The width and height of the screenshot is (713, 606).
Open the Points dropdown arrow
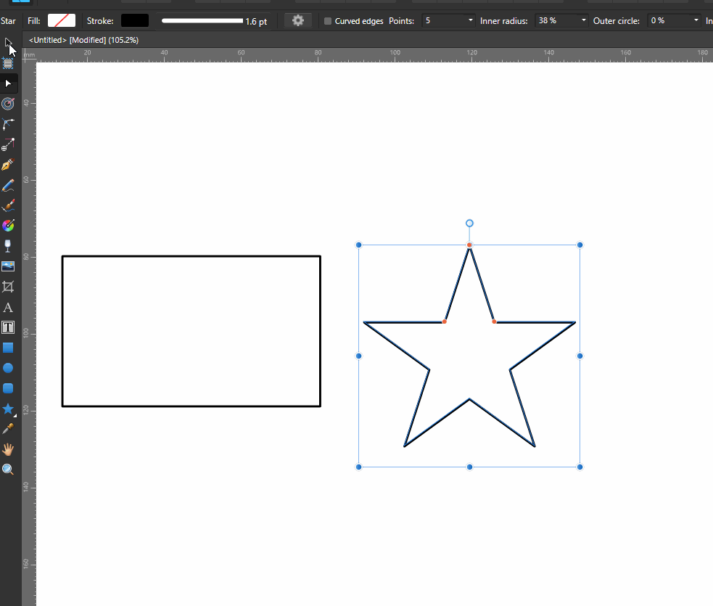470,20
